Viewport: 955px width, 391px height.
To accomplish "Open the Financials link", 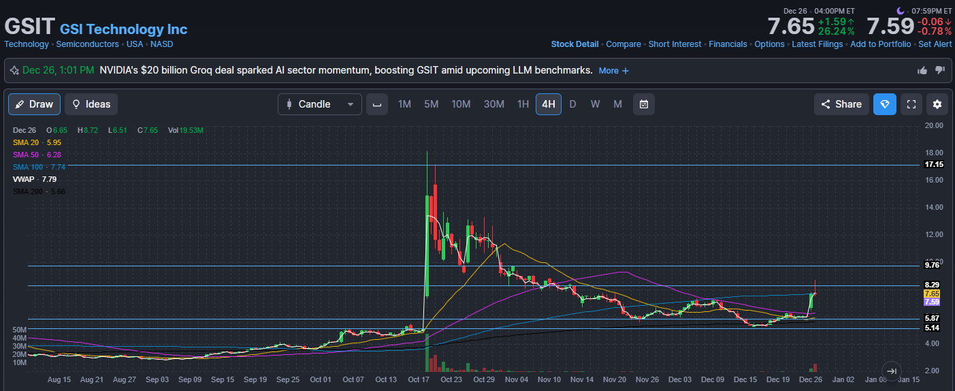I will point(728,44).
